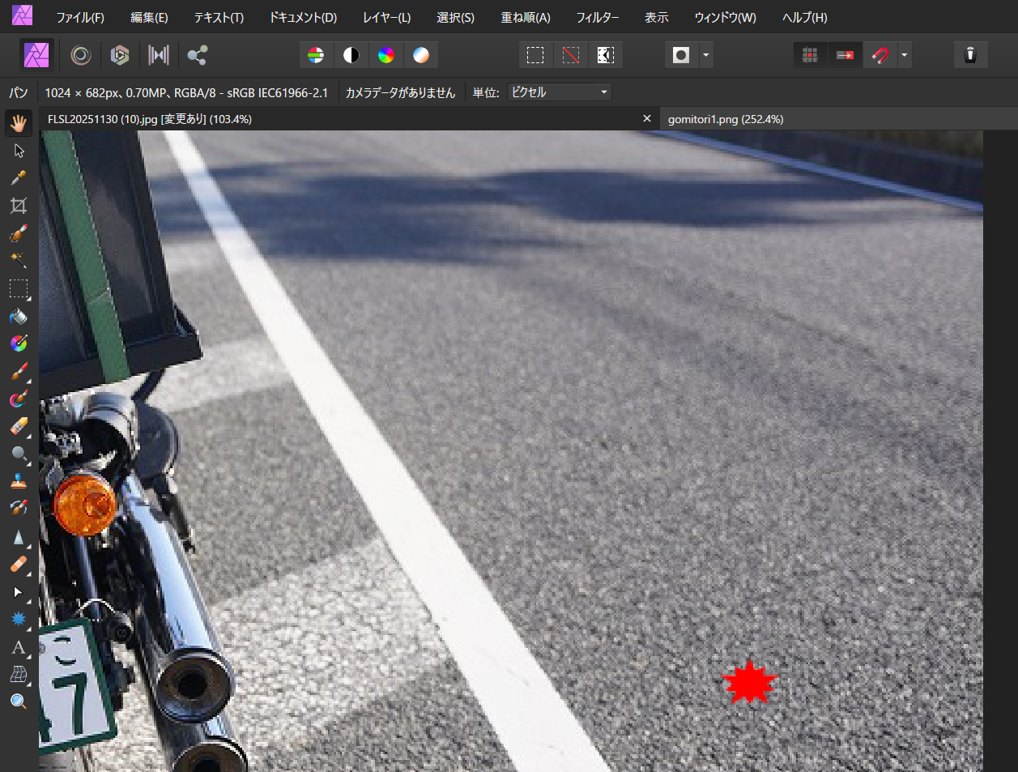
Task: Select the Artistic Text tool
Action: [x=18, y=647]
